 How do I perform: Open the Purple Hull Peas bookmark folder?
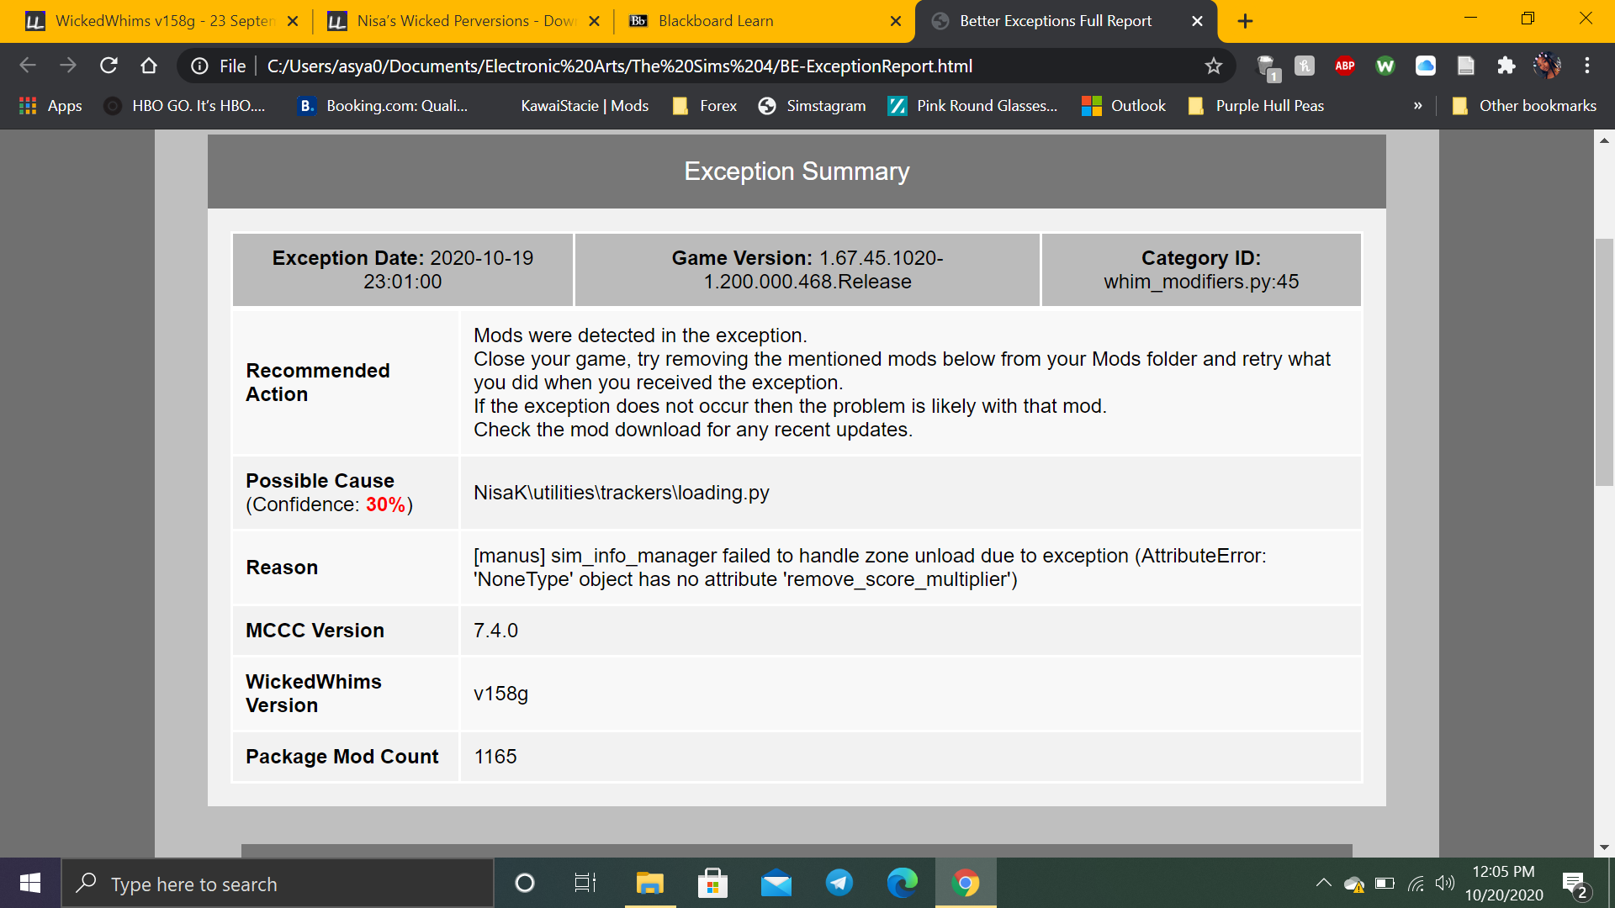click(x=1256, y=106)
